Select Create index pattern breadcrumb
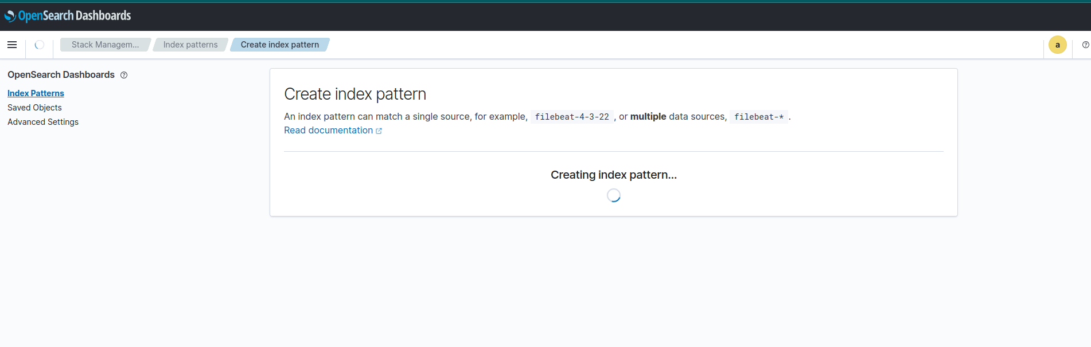This screenshot has width=1091, height=347. (280, 45)
